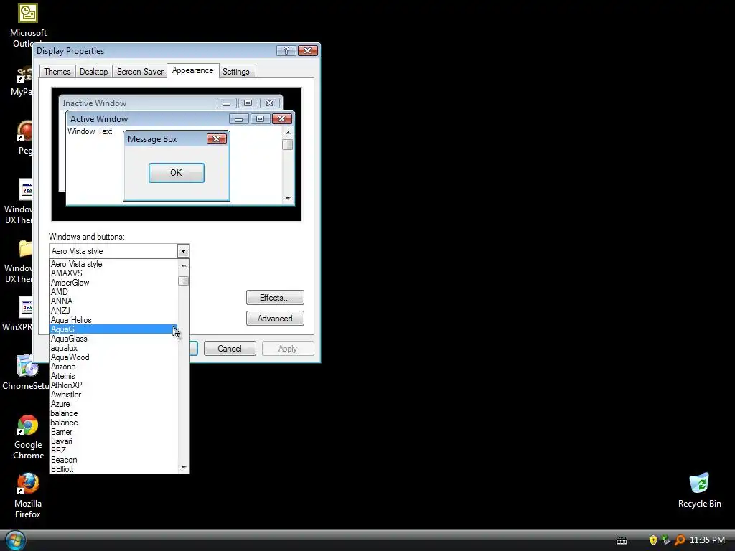This screenshot has height=551, width=735.
Task: Select the ANZJ style entry
Action: (113, 311)
